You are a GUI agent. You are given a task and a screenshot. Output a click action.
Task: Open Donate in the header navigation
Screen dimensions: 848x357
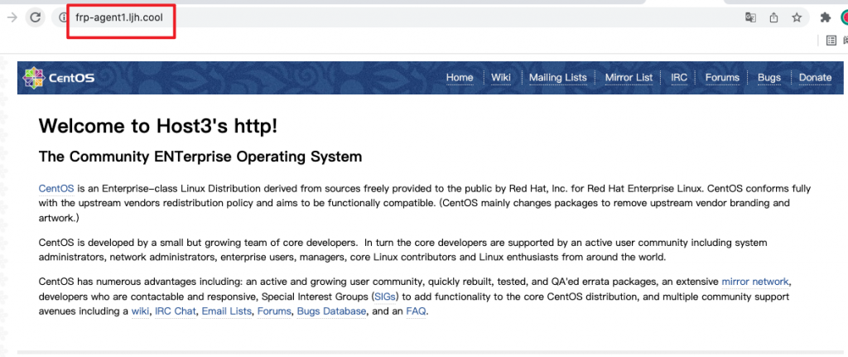tap(815, 77)
